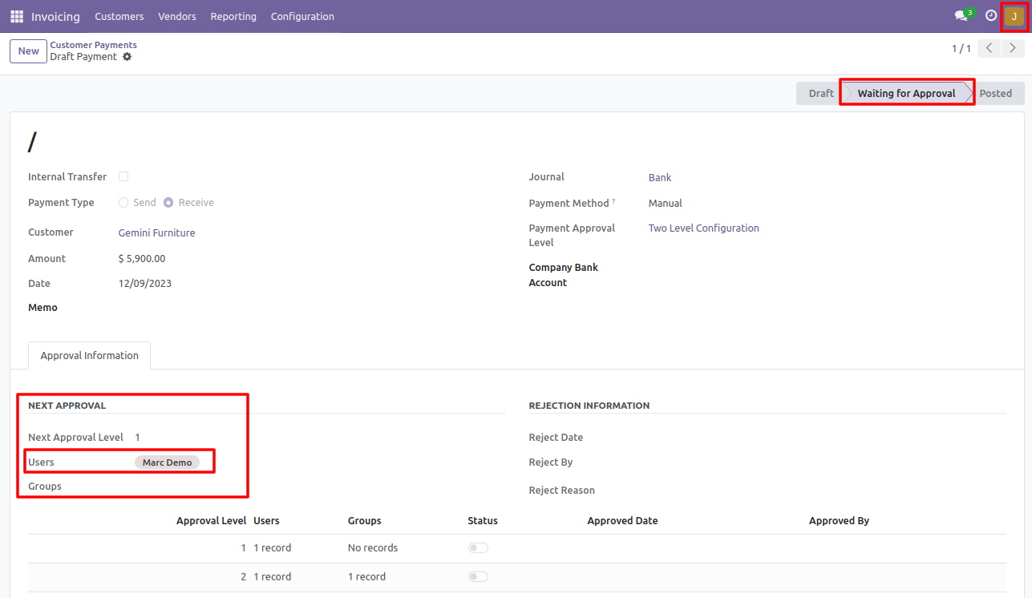Open the Customers menu
The image size is (1032, 598).
pos(119,16)
